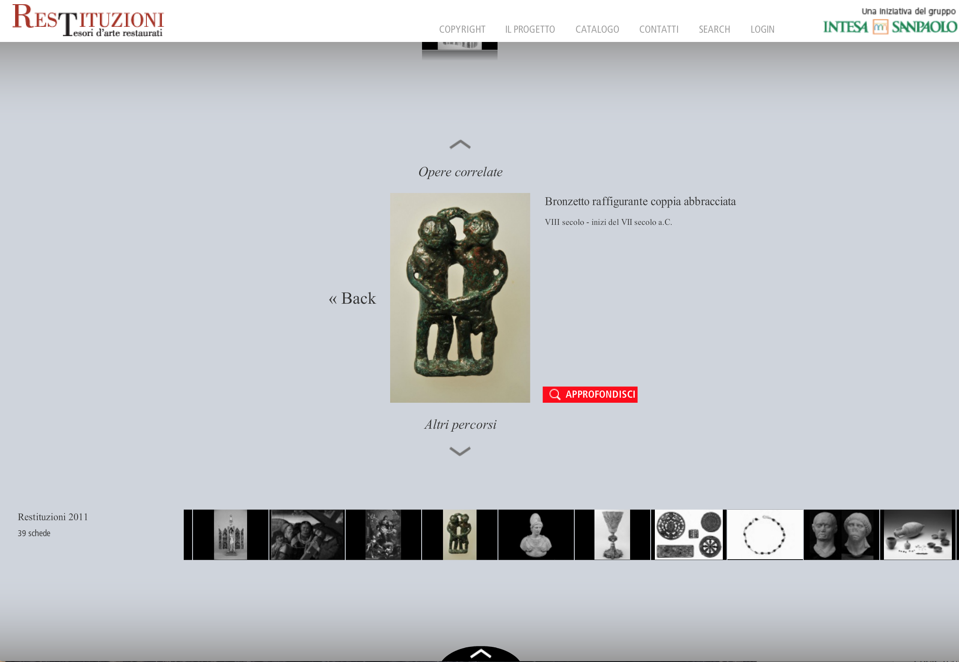Viewport: 959px width, 662px height.
Task: Open the Catalogo menu
Action: point(597,29)
